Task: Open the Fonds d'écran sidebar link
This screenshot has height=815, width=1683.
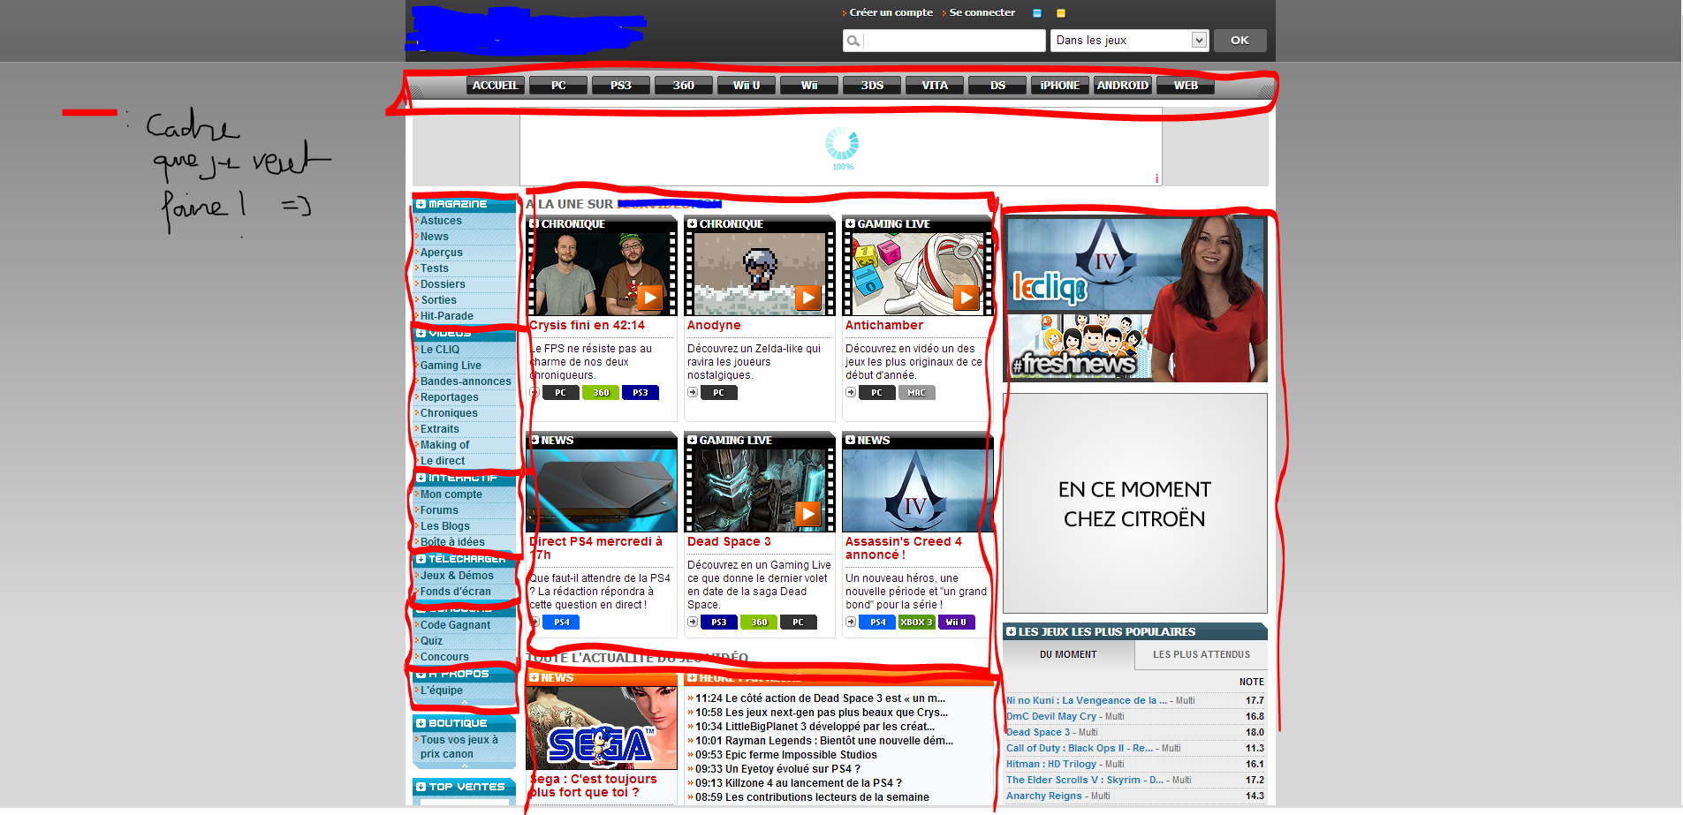Action: [x=456, y=592]
